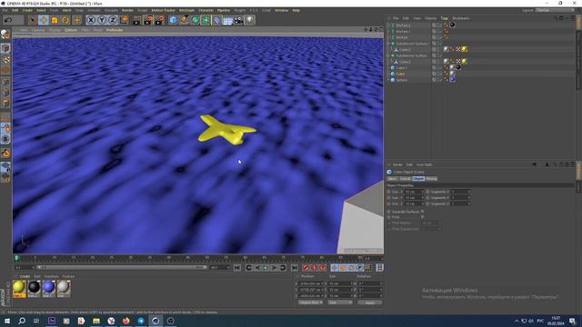582x327 pixels.
Task: Add a Cube primitive object
Action: pos(173,20)
